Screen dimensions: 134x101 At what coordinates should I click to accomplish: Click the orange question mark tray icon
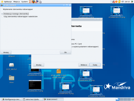(116, 2)
